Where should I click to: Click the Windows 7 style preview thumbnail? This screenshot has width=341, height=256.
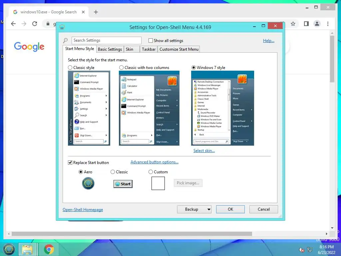pos(222,108)
